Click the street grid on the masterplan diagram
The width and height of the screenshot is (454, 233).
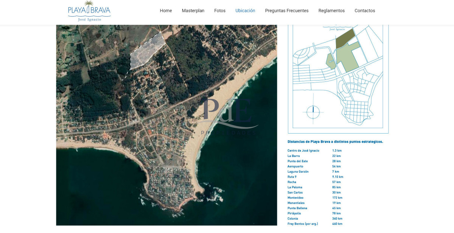pyautogui.click(x=356, y=110)
